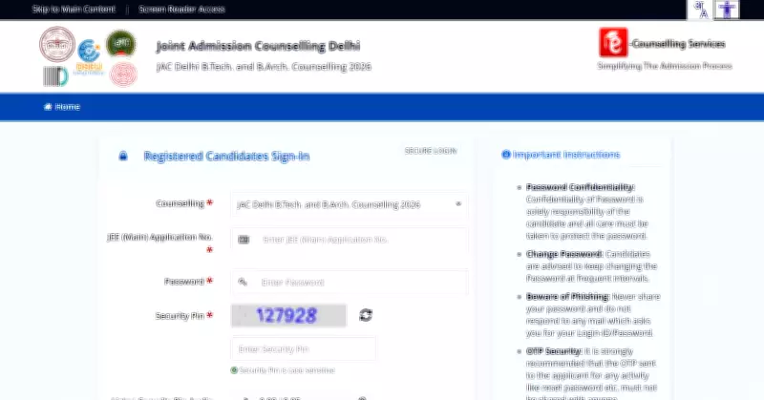Open the language selection icon
This screenshot has height=400, width=764.
pyautogui.click(x=700, y=10)
